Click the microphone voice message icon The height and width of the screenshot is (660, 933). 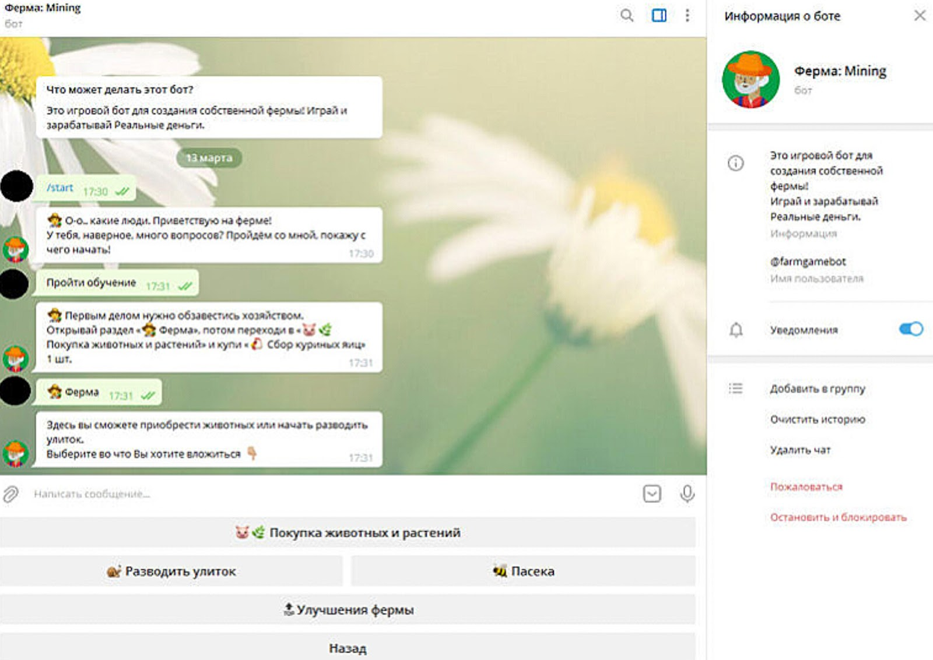[x=688, y=494]
